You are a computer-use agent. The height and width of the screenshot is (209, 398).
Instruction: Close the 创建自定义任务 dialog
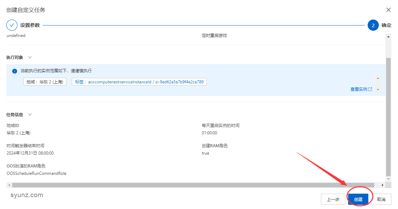point(388,10)
